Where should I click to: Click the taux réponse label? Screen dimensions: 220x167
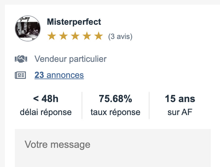[116, 112]
